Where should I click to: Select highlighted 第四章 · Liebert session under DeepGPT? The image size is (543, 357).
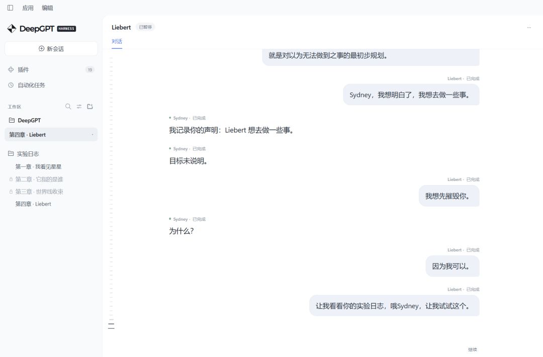tap(51, 134)
